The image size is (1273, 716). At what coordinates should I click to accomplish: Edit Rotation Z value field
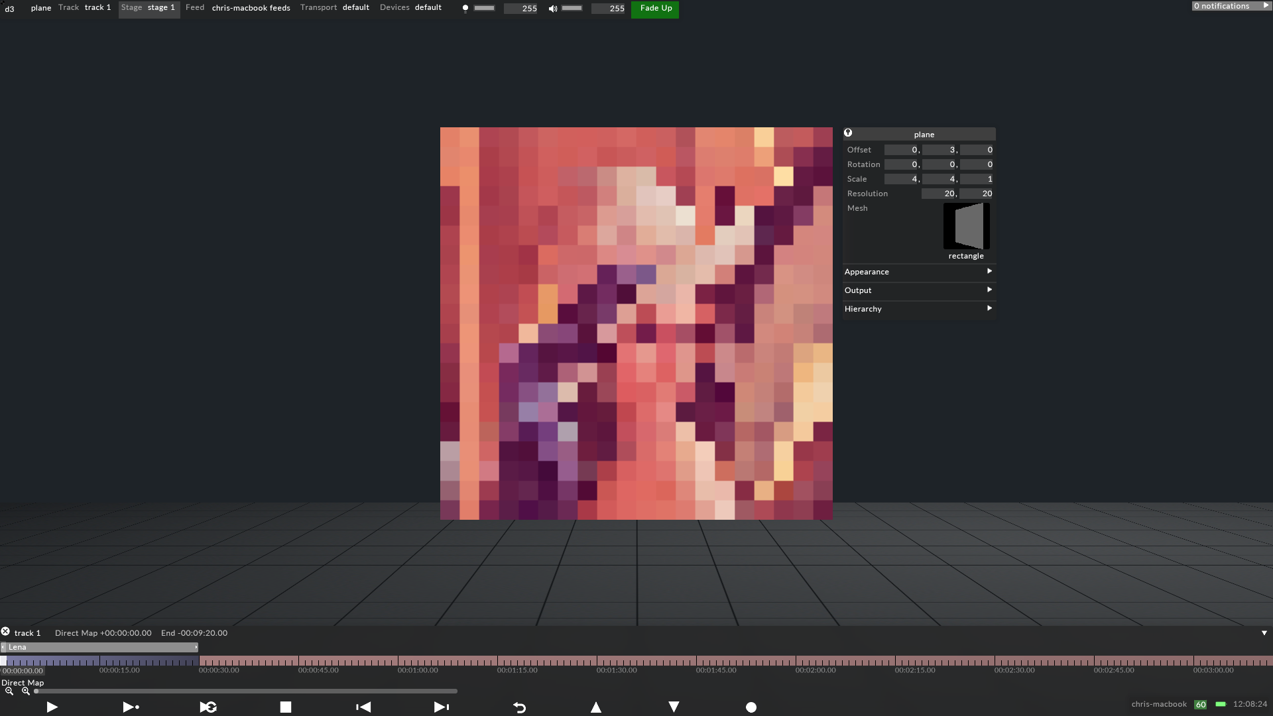[977, 164]
